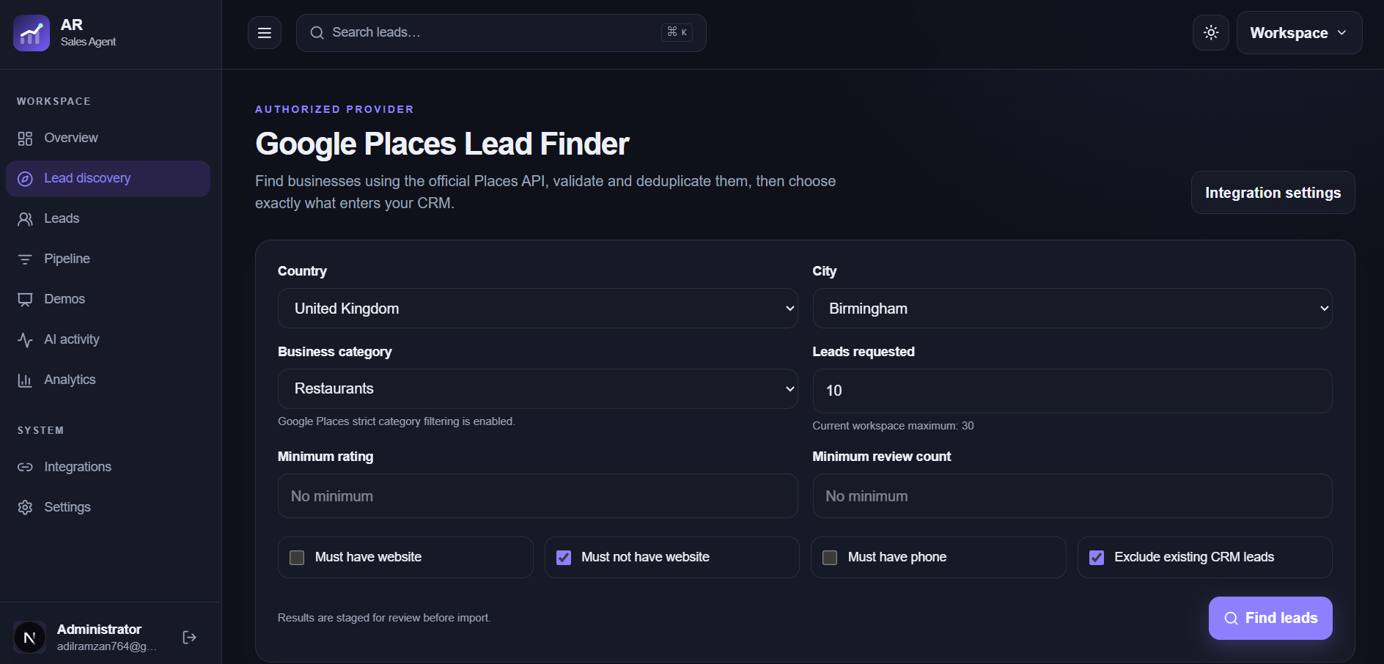This screenshot has height=664, width=1384.
Task: Open the Business category dropdown
Action: click(x=537, y=388)
